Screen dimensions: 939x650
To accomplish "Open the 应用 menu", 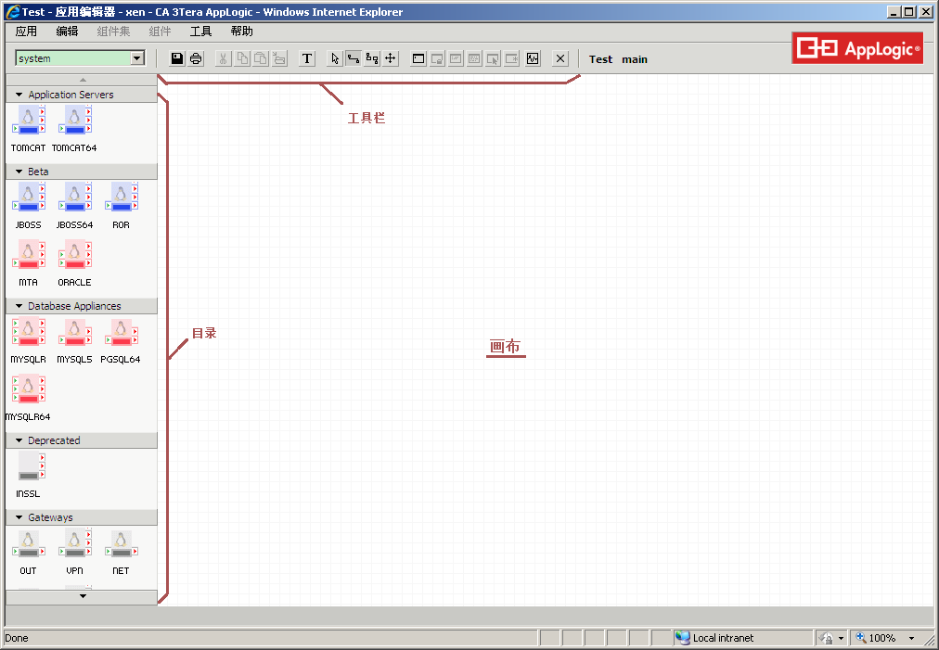I will pyautogui.click(x=26, y=32).
